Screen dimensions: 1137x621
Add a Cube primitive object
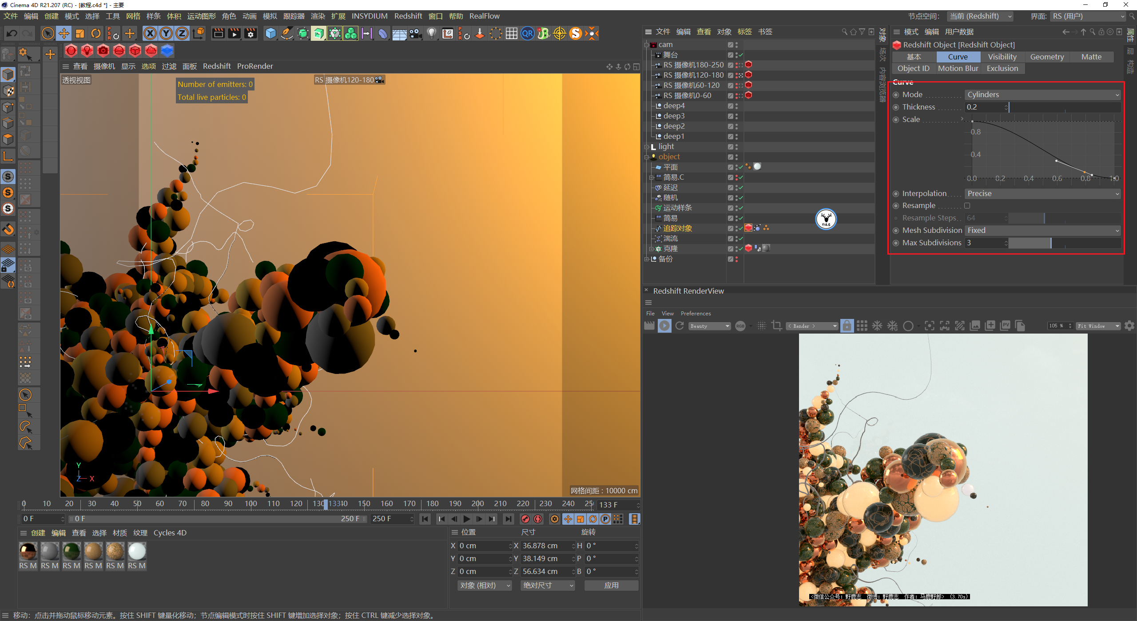pyautogui.click(x=270, y=33)
